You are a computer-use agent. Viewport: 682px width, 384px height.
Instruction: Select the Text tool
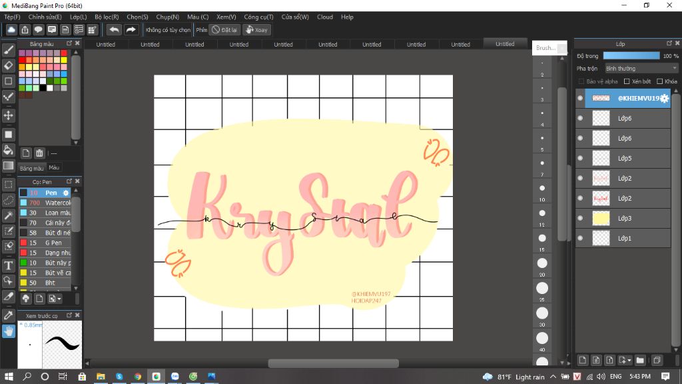point(8,265)
